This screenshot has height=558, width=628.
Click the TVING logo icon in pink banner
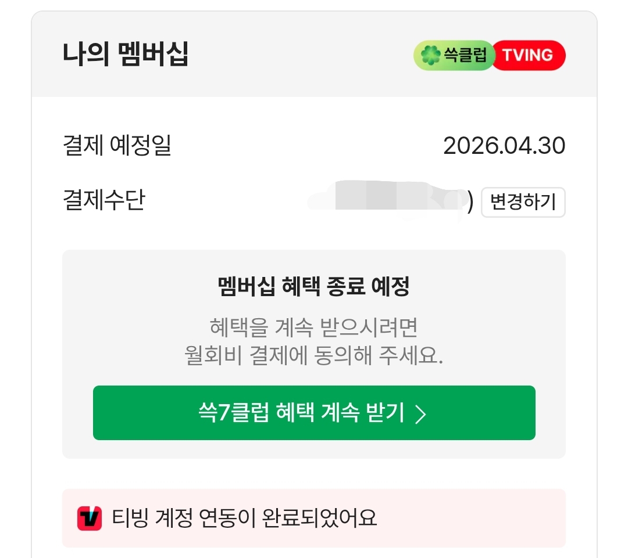tap(90, 518)
